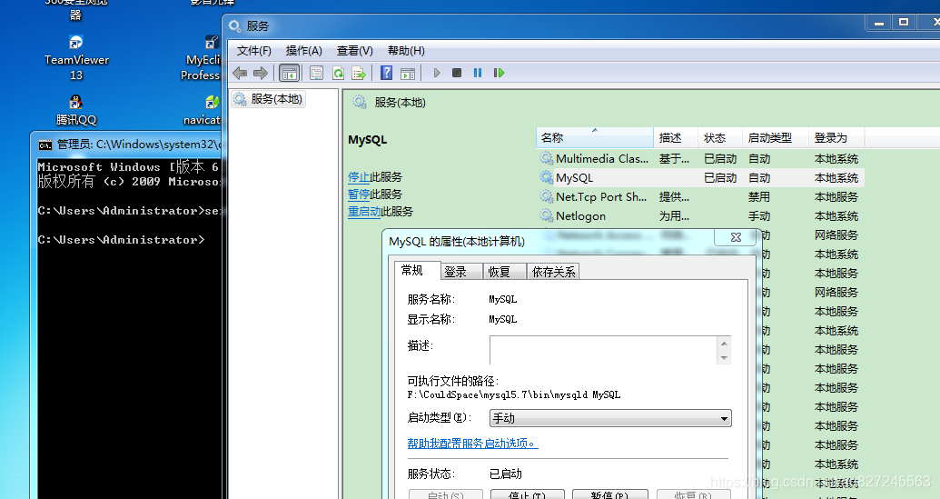Minimize the 服务 window

[x=879, y=23]
